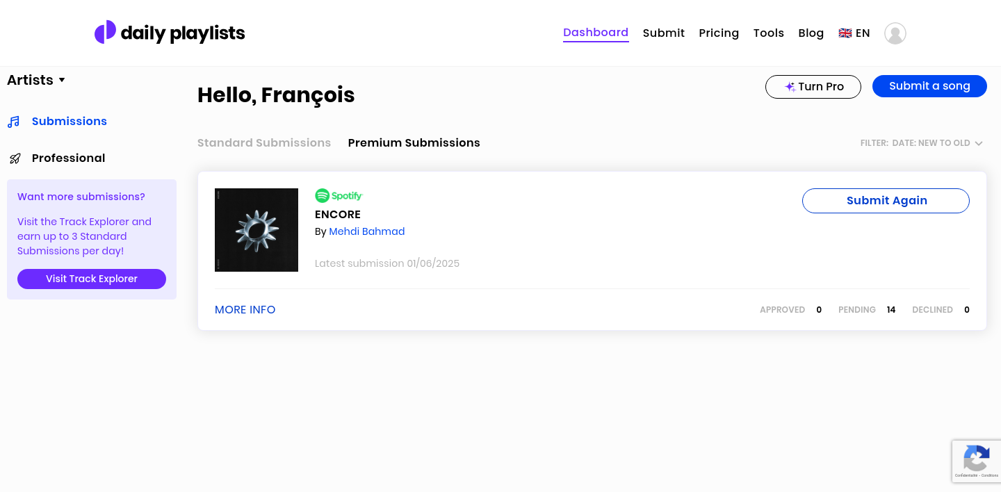Expand the Artists dropdown arrow

point(62,81)
